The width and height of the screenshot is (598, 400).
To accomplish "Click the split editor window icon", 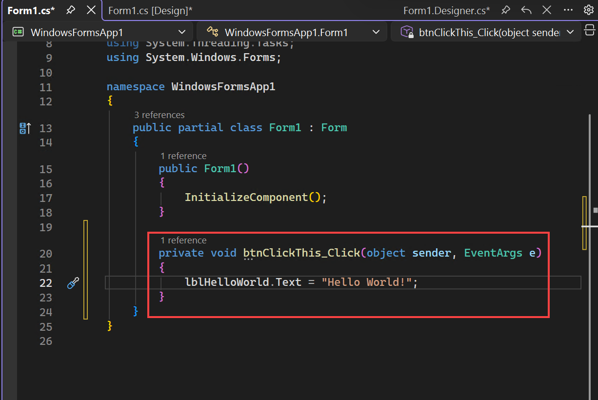I will (x=590, y=30).
